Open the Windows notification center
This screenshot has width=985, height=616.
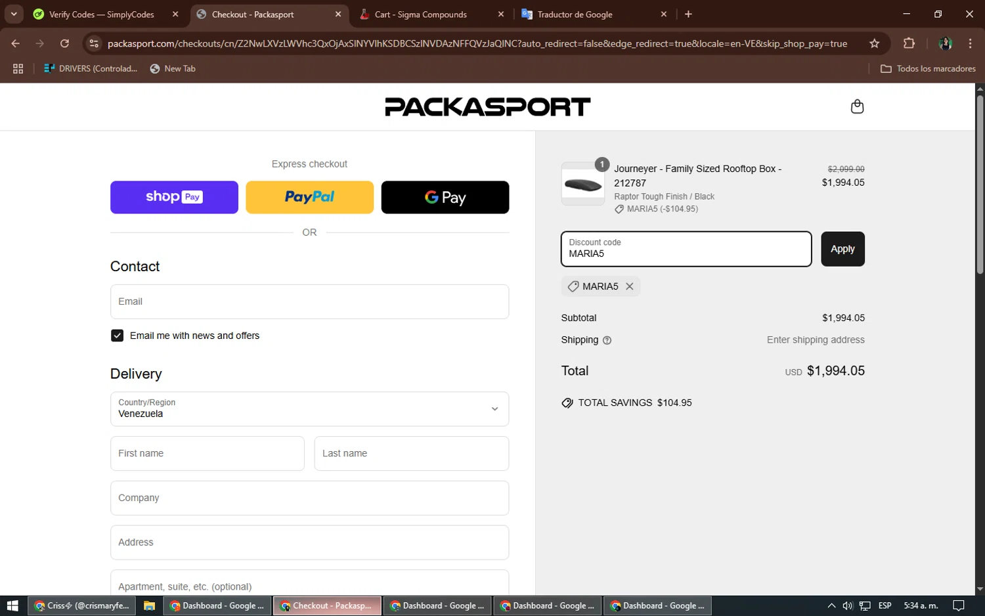coord(959,605)
